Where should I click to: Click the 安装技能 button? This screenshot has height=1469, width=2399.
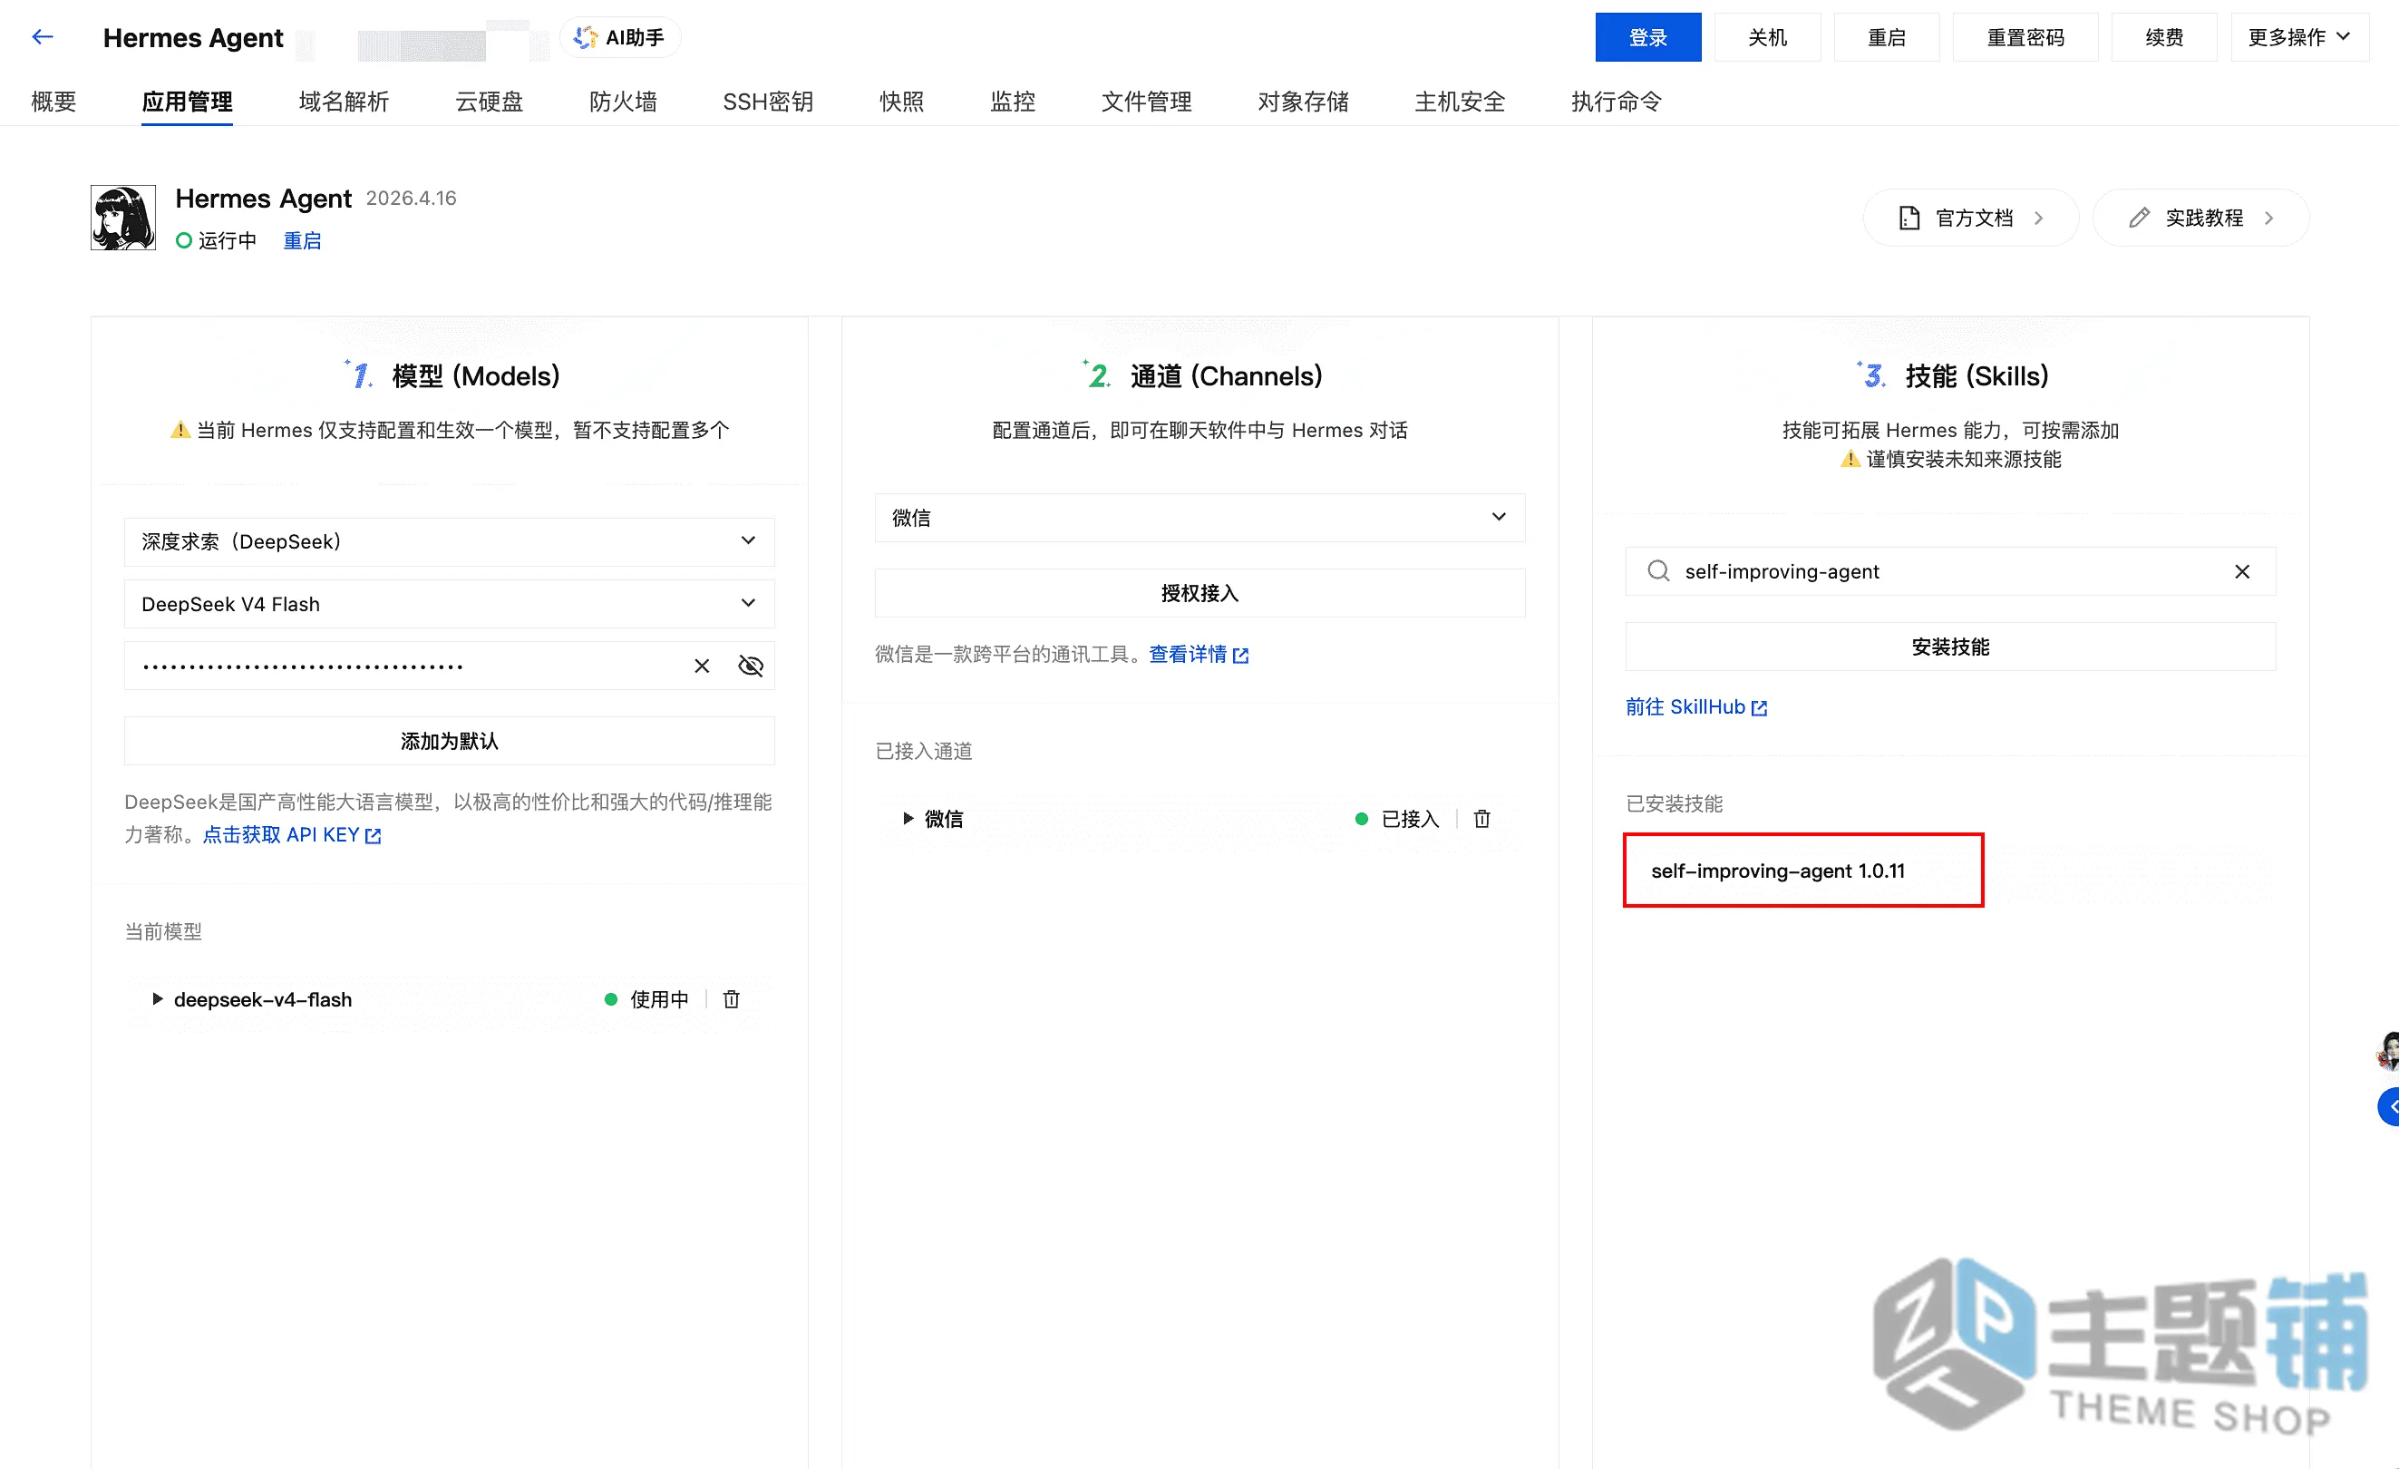coord(1950,647)
